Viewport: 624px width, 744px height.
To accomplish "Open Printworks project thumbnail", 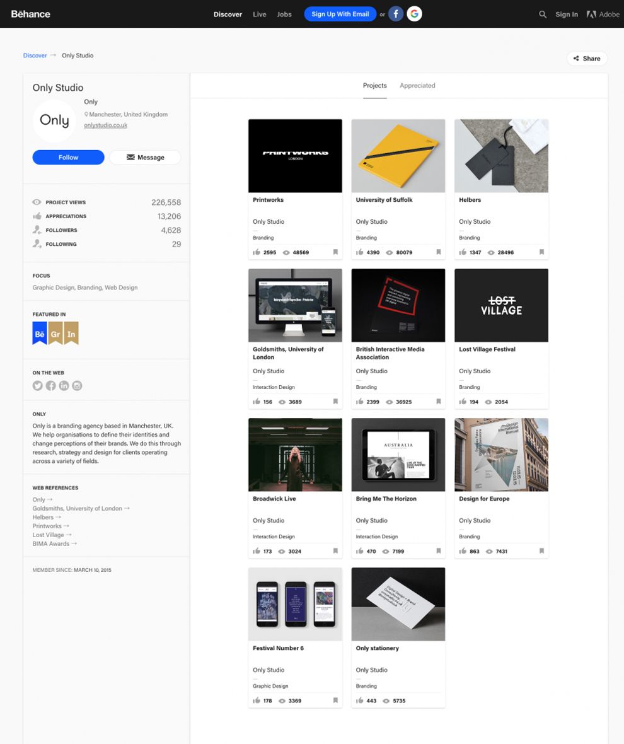I will (295, 156).
